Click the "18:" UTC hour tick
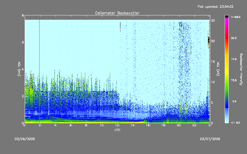247x154 pixels. point(164,125)
